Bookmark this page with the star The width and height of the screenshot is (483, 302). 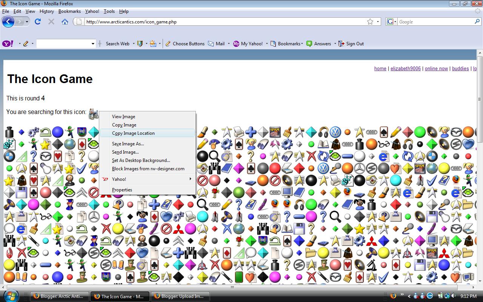(x=370, y=22)
